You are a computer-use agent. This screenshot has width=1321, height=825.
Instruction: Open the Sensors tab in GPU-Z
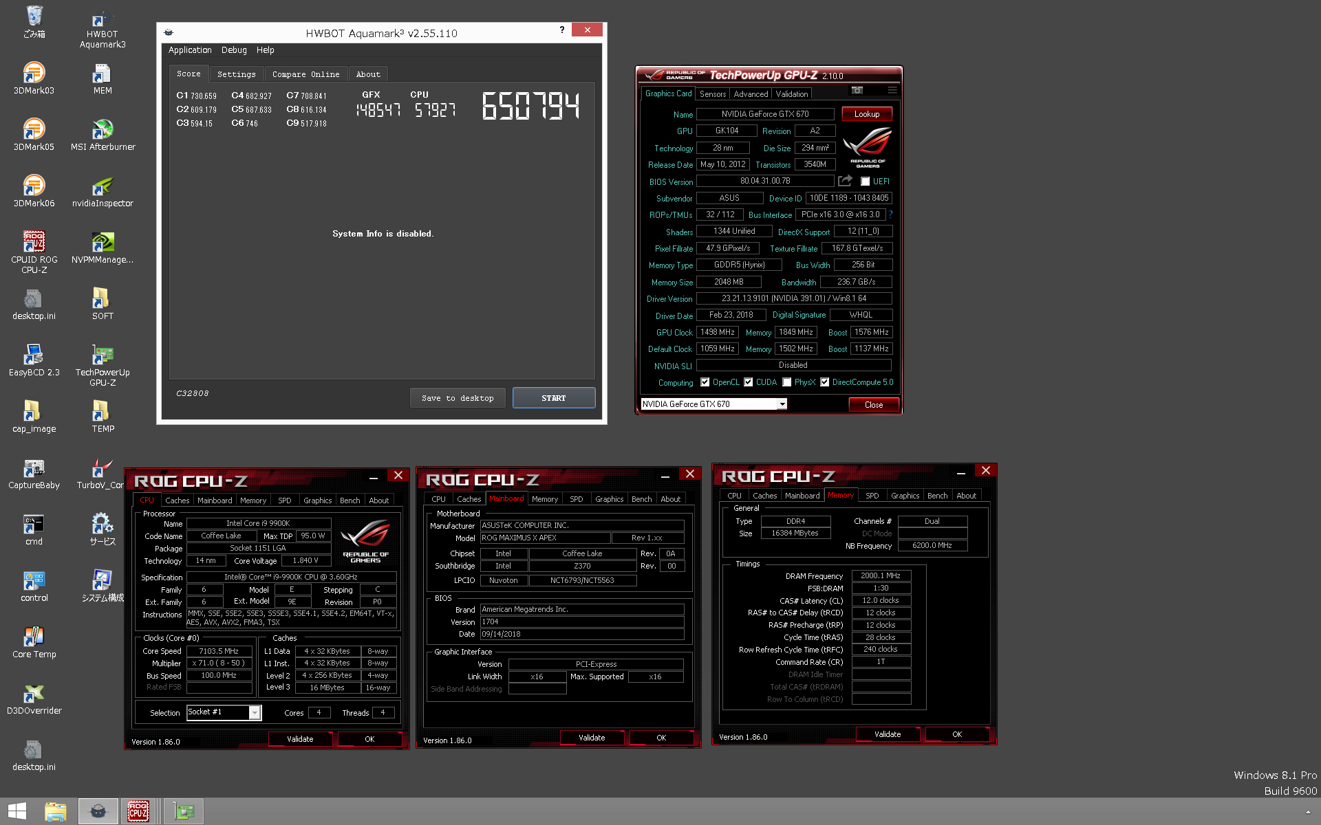tap(713, 94)
